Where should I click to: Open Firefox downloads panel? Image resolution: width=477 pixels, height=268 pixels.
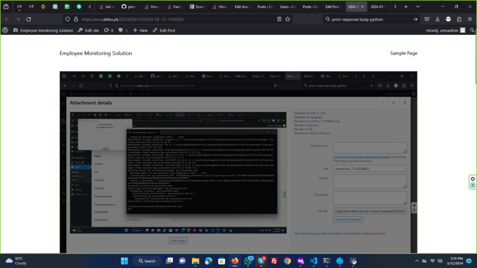(437, 19)
